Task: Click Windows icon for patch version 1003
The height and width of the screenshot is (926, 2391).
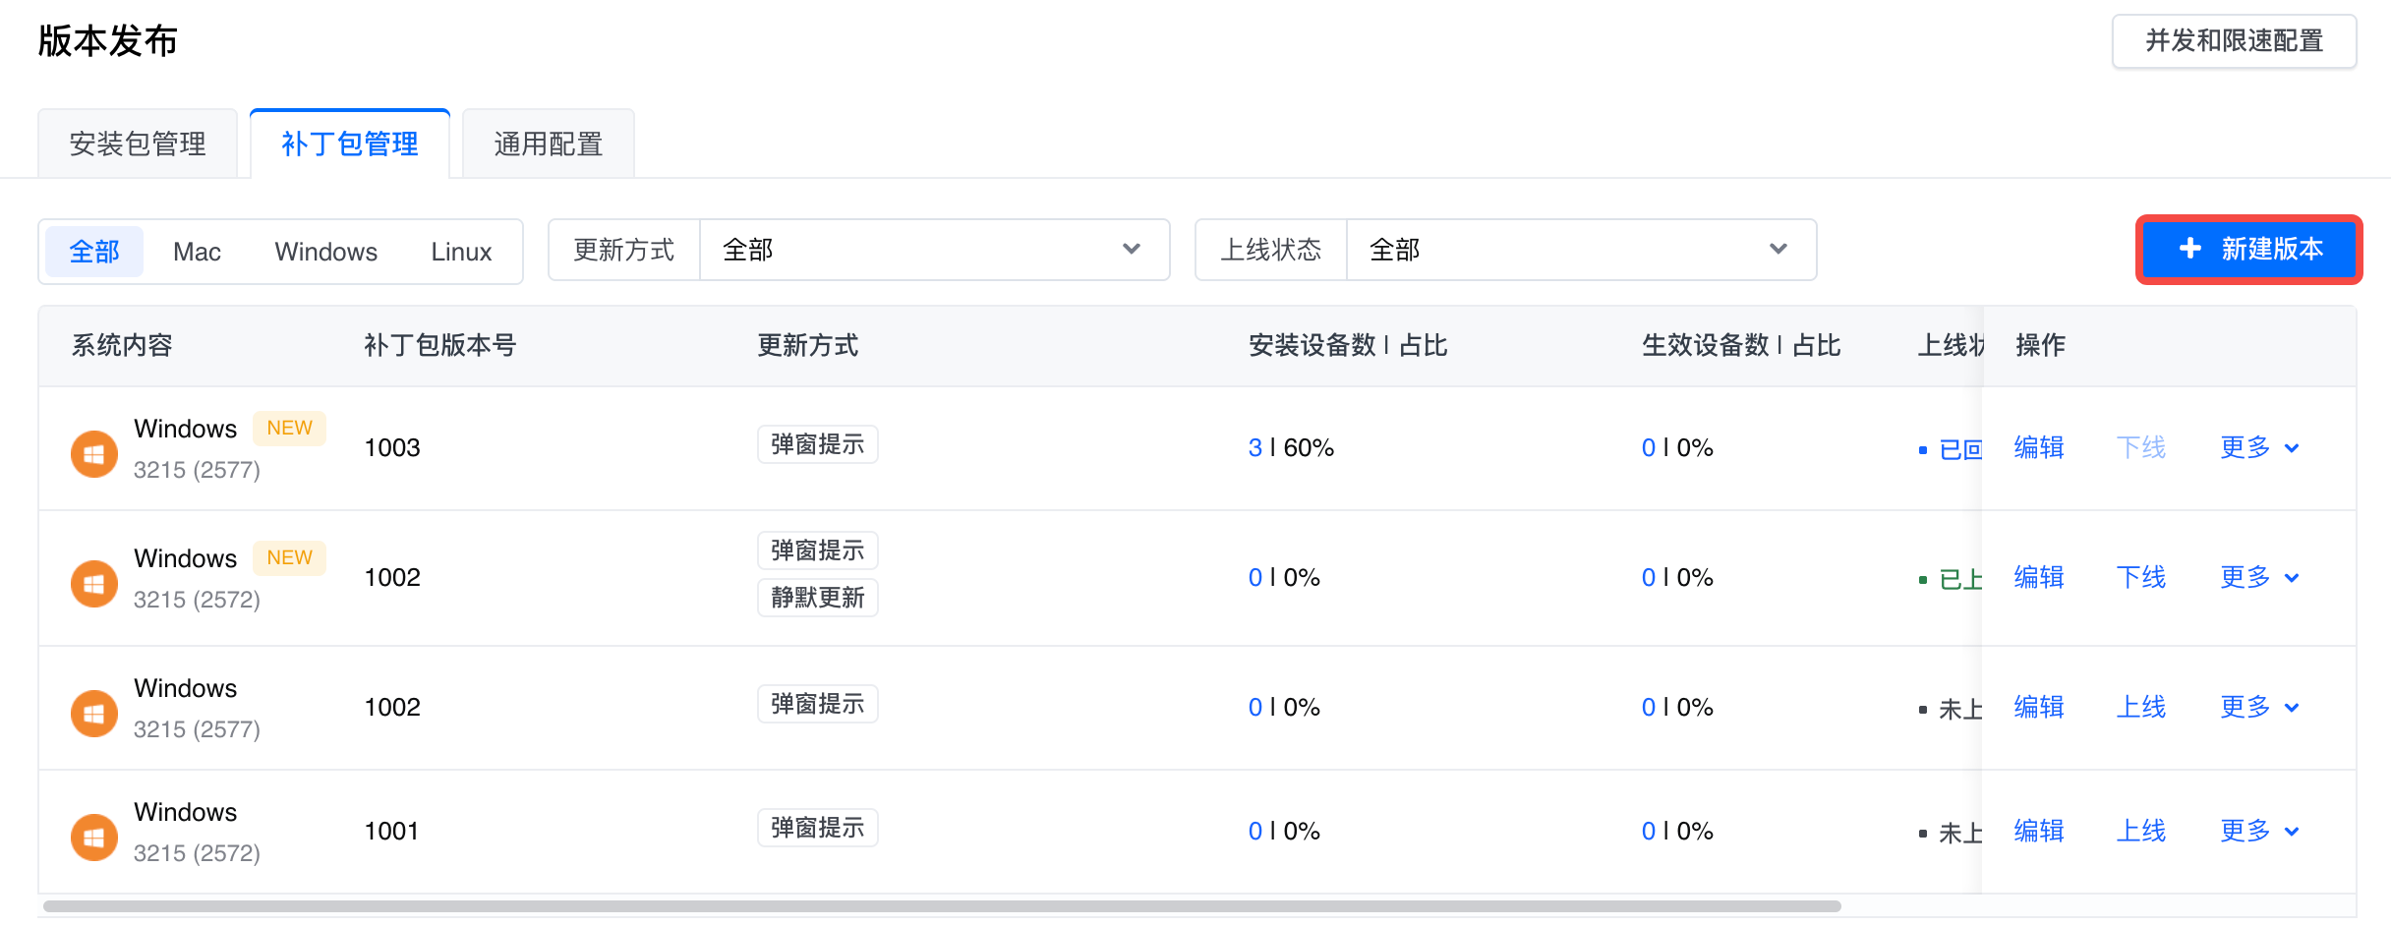Action: (x=94, y=454)
